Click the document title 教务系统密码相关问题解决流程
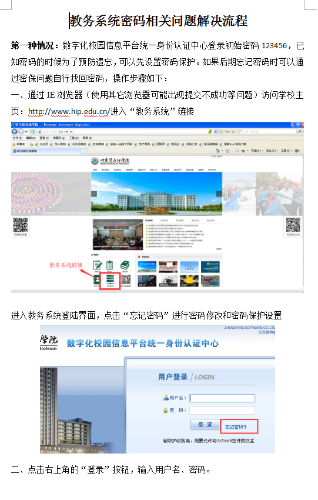318x500 pixels. coord(159,21)
